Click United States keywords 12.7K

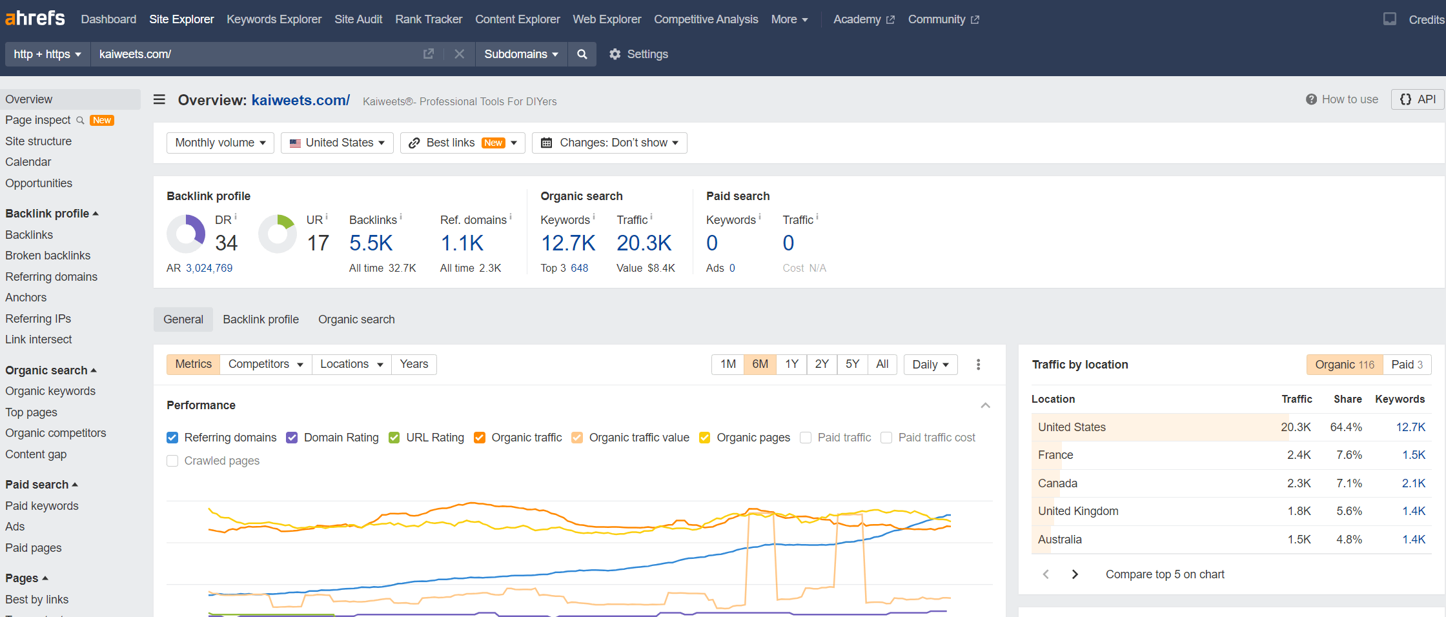[x=1410, y=427]
